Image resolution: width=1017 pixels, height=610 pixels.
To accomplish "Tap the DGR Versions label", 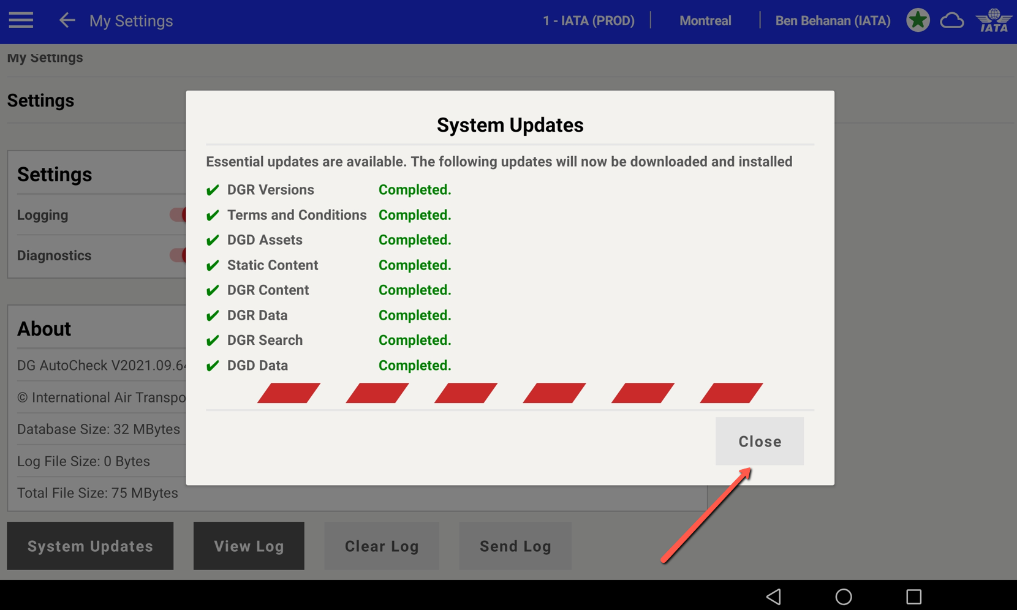I will (x=271, y=190).
